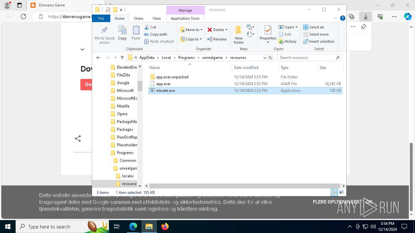This screenshot has width=415, height=233.
Task: Click Select none in ribbon
Action: [x=316, y=34]
